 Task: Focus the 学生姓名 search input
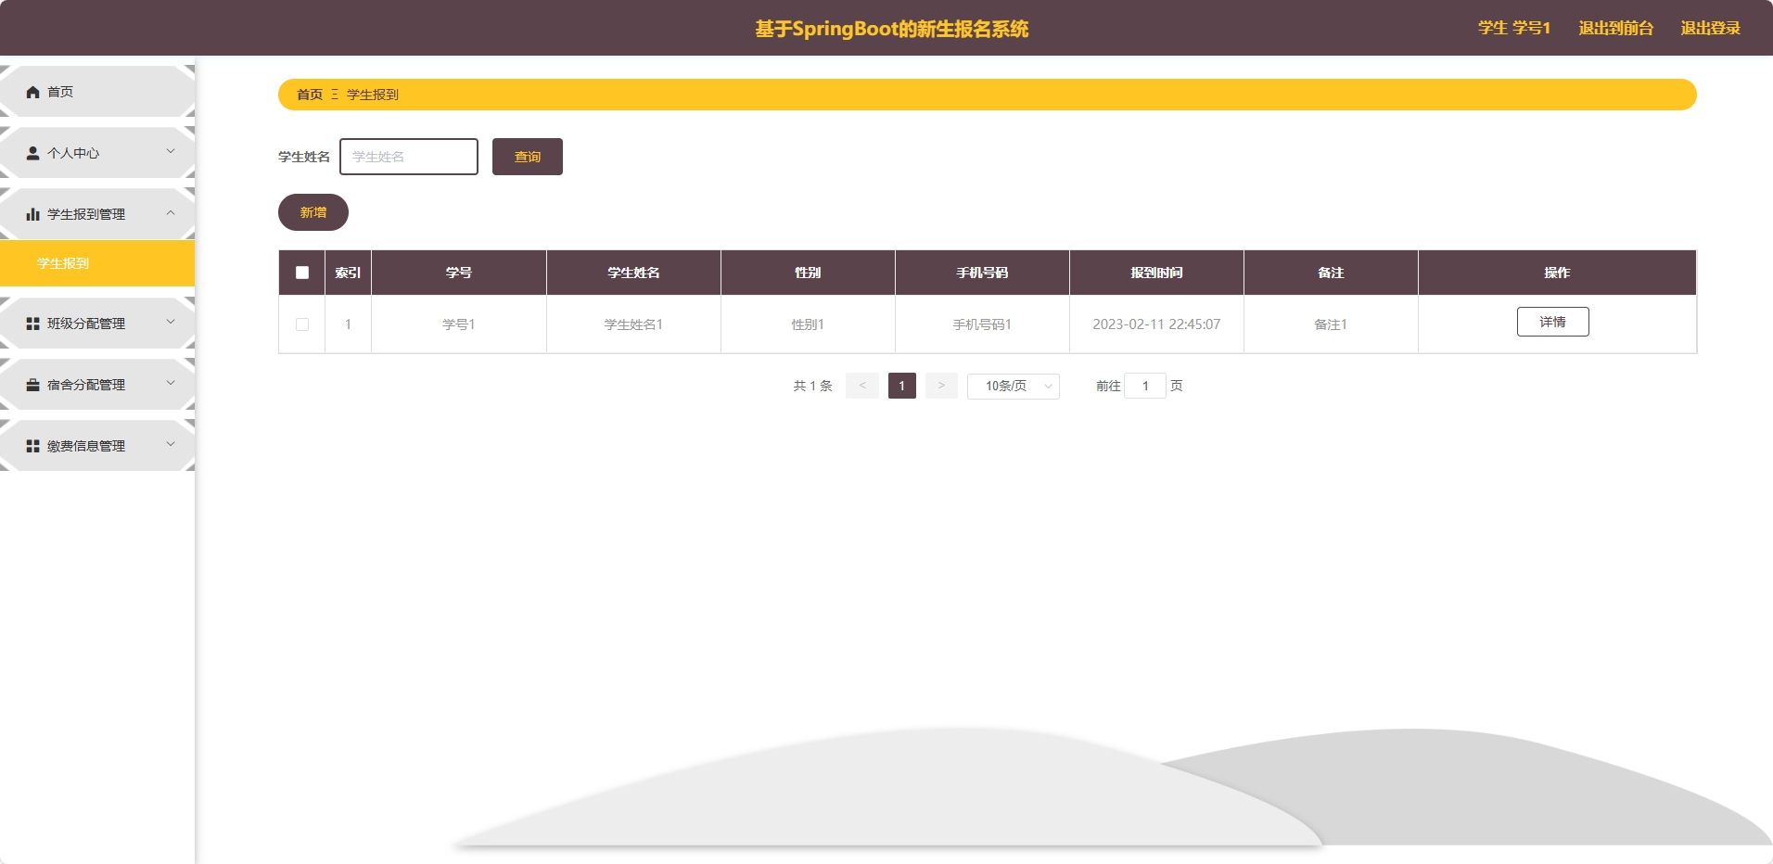(x=409, y=157)
